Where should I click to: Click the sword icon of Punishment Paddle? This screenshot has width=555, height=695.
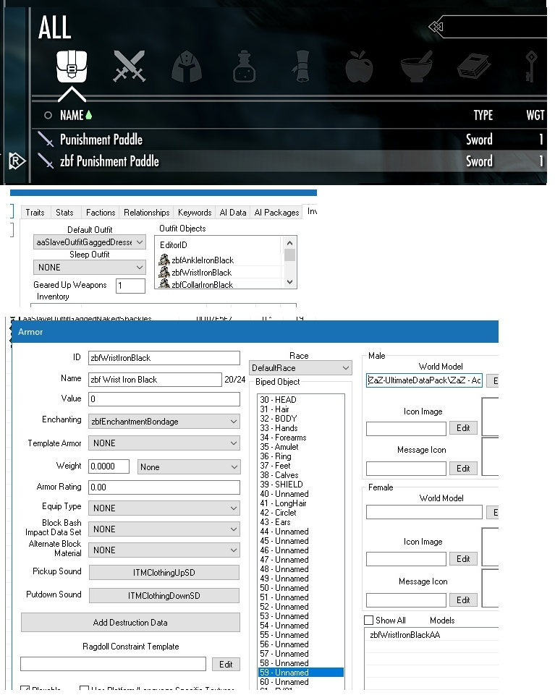tap(46, 139)
